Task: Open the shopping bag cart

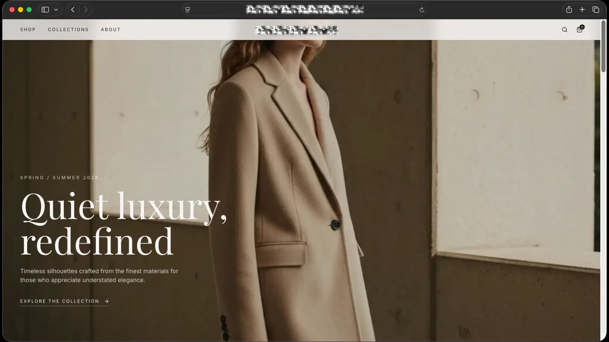Action: (x=579, y=30)
